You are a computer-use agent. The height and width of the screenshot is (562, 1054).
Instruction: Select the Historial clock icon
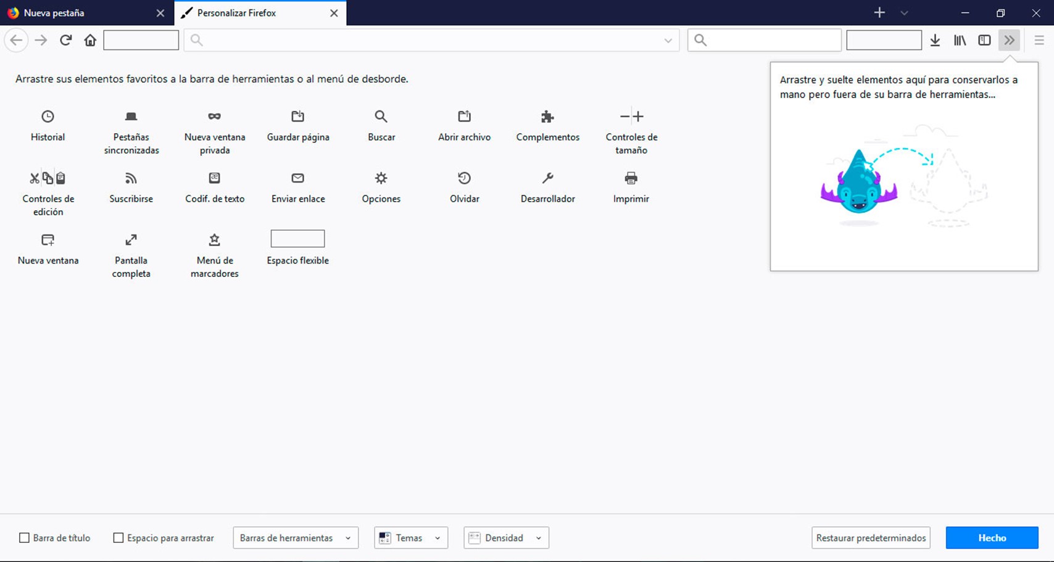(x=48, y=117)
